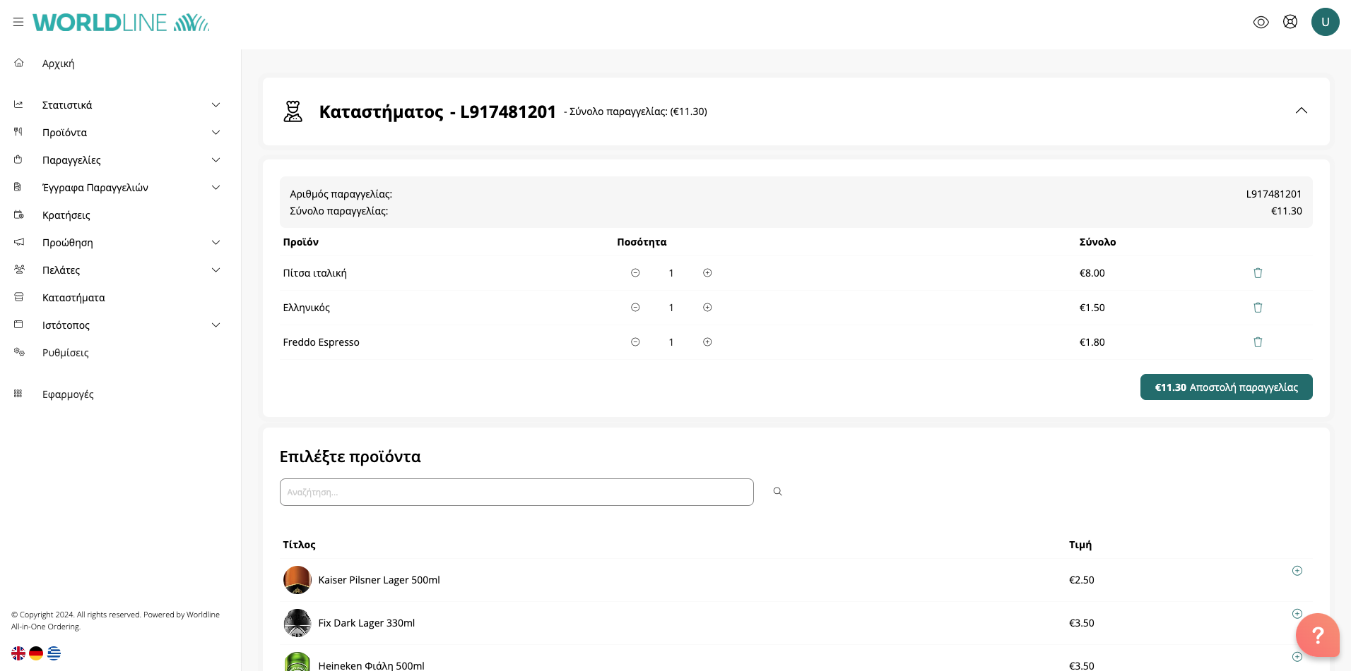Click the hamburger menu icon
Image resolution: width=1351 pixels, height=671 pixels.
pyautogui.click(x=18, y=23)
